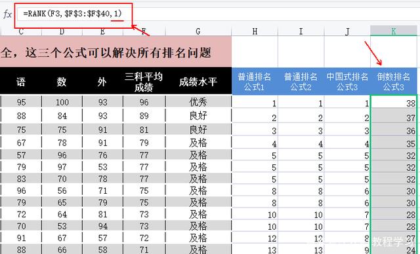Select the 数 score 64 cell

coord(62,214)
